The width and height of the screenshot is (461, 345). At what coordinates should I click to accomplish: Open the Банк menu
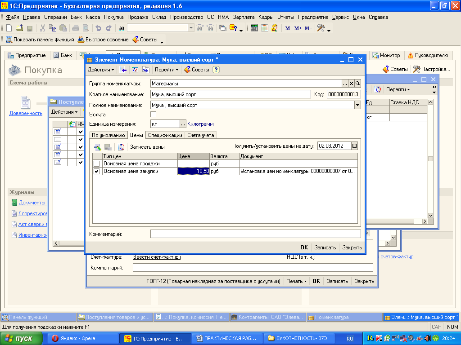tap(76, 17)
